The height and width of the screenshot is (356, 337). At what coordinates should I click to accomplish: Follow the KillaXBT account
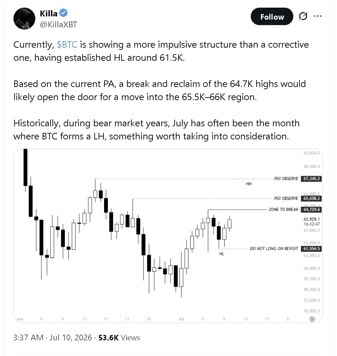click(272, 16)
